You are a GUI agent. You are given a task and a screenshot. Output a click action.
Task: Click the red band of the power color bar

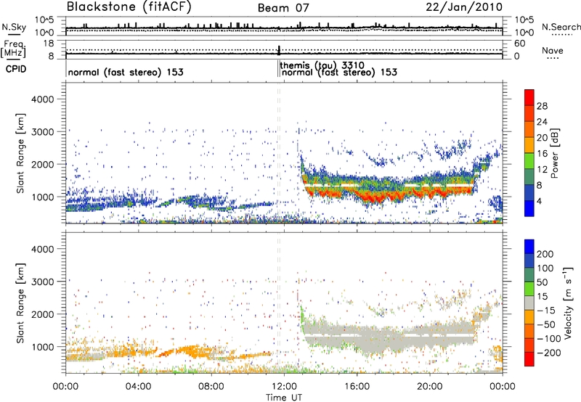[529, 98]
